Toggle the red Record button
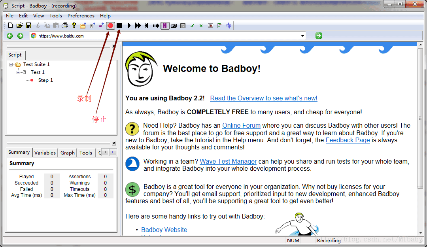Image resolution: width=427 pixels, height=247 pixels. coord(110,26)
